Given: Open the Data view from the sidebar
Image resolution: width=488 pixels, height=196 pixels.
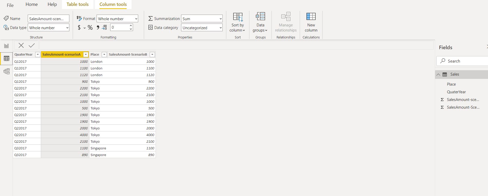Looking at the screenshot, I should pyautogui.click(x=6, y=58).
